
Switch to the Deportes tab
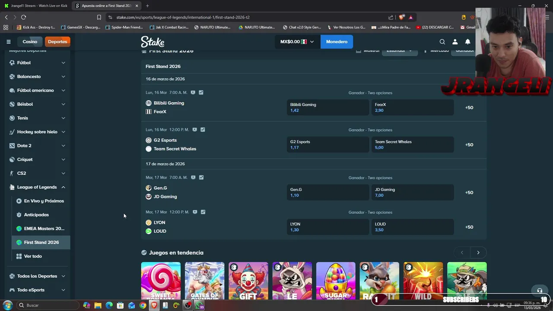tap(57, 42)
